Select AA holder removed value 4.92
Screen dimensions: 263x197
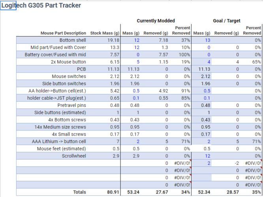(x=163, y=91)
